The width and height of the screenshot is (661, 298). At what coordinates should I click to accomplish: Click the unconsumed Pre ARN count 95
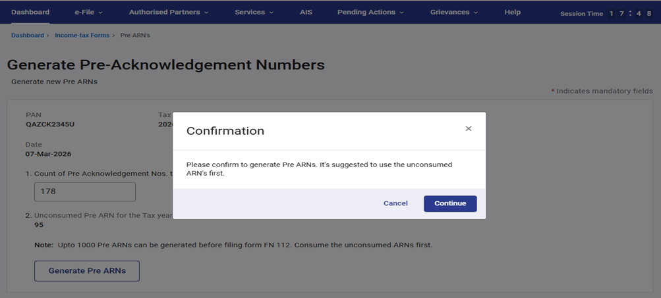coord(39,225)
